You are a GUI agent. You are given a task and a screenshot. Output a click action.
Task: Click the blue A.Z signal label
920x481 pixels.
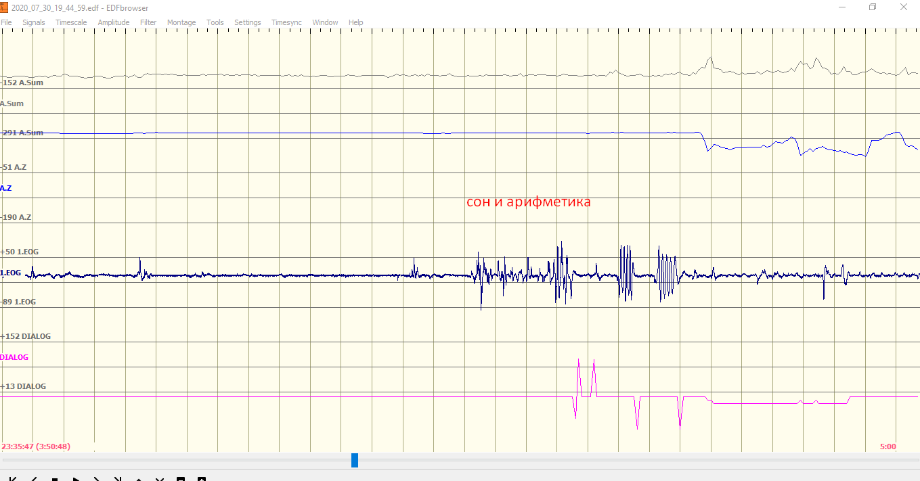pos(6,188)
